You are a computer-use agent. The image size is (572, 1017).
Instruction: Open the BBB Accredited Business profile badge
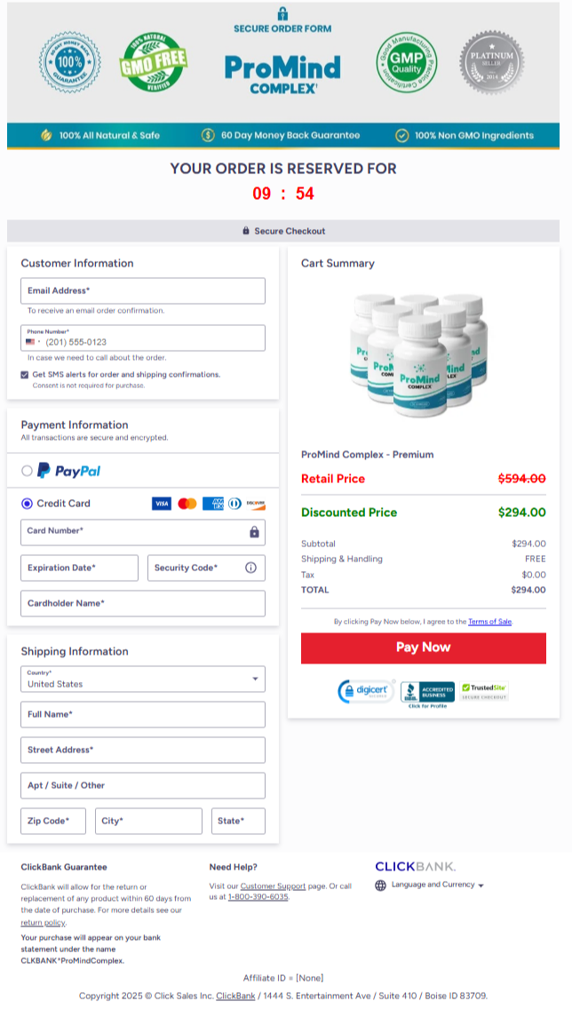[427, 692]
